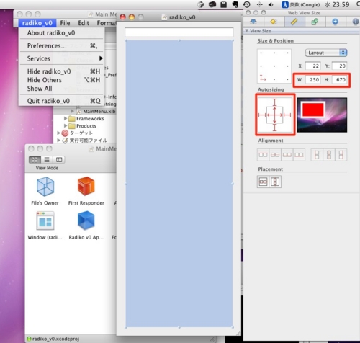Select the First Responder icon
The image size is (360, 343).
[86, 187]
